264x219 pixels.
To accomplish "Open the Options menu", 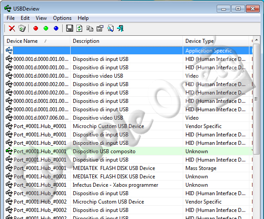I will click(62, 18).
